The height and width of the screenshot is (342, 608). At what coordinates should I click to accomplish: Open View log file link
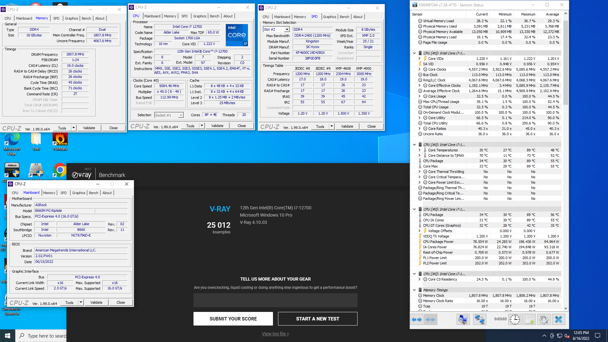pyautogui.click(x=275, y=334)
